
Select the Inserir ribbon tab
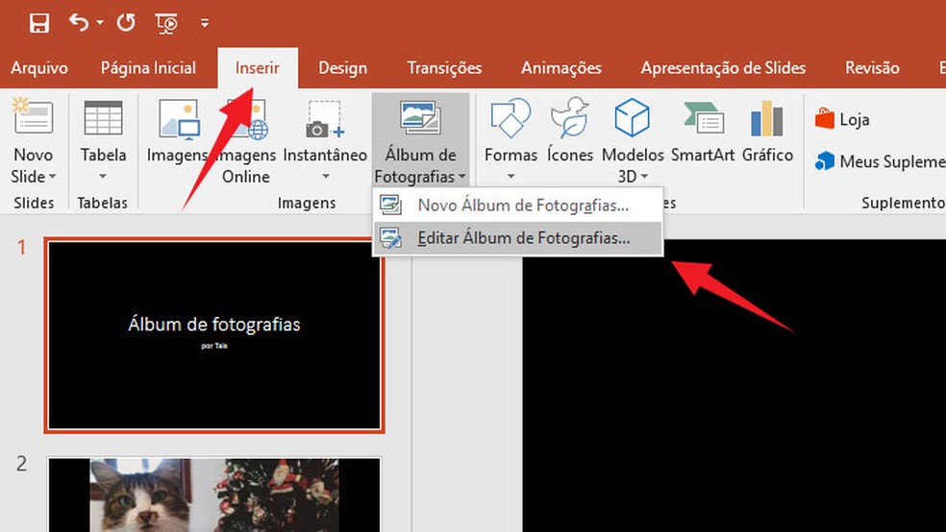tap(258, 68)
